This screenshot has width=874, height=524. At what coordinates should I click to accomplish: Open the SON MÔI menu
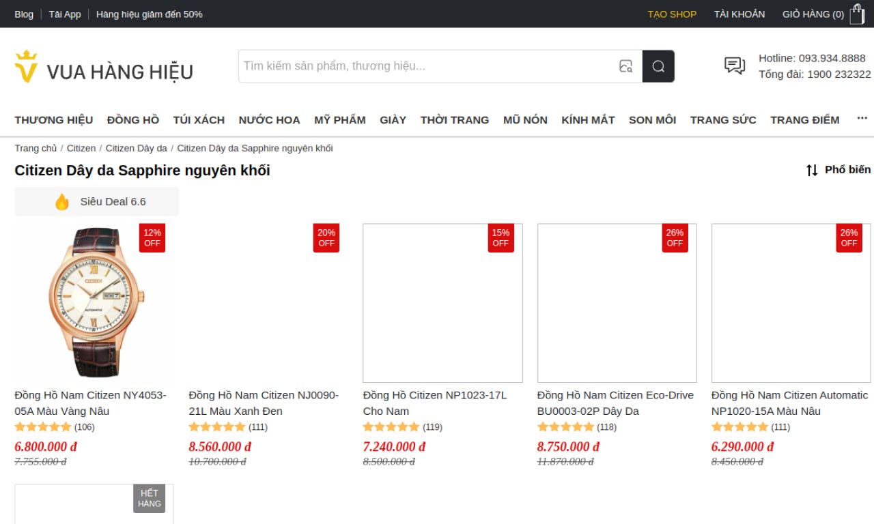coord(652,120)
